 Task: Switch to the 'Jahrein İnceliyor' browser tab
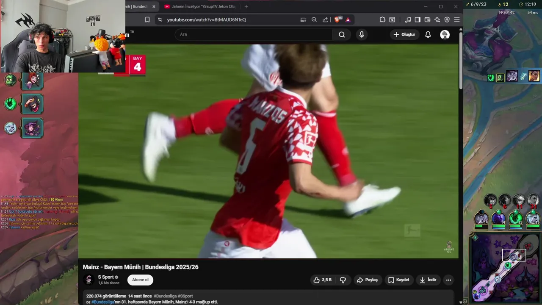click(x=202, y=6)
